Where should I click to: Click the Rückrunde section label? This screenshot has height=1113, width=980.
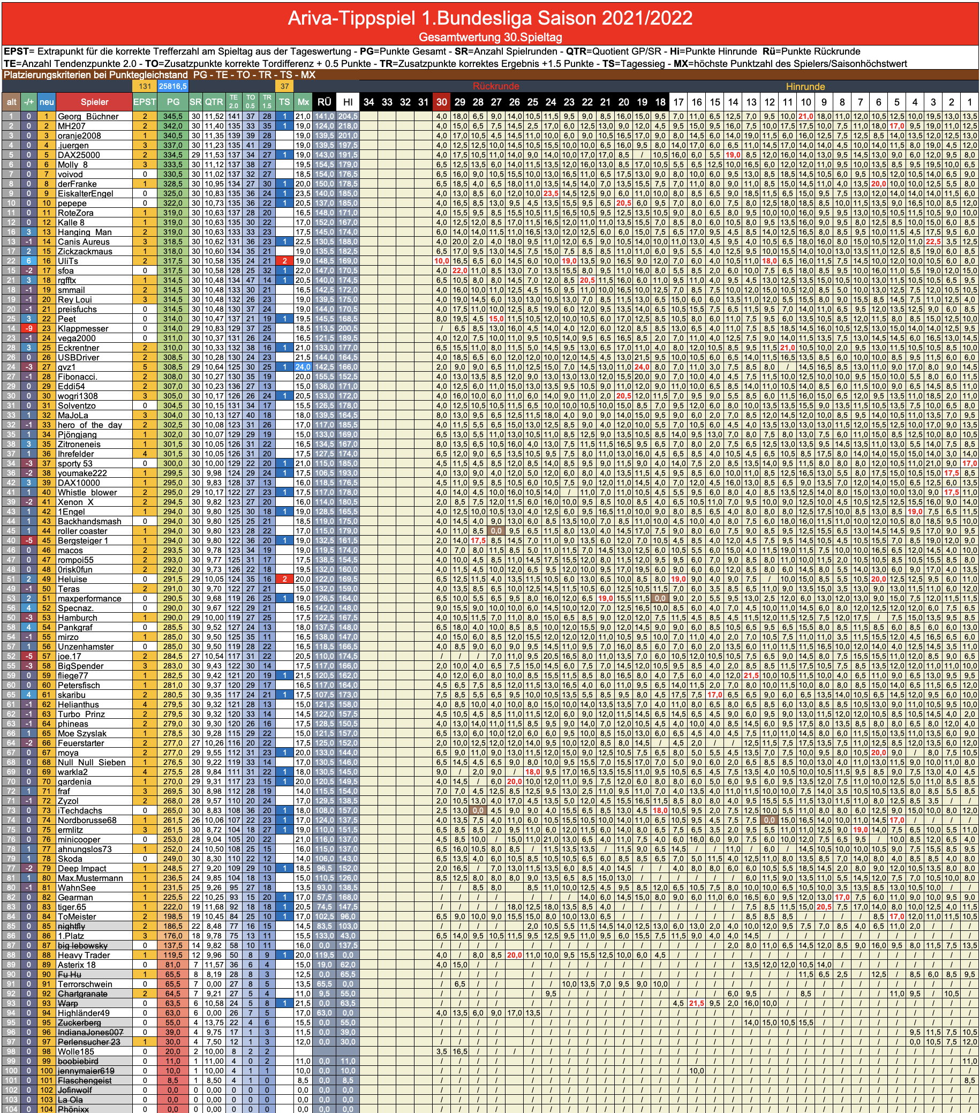pyautogui.click(x=495, y=86)
